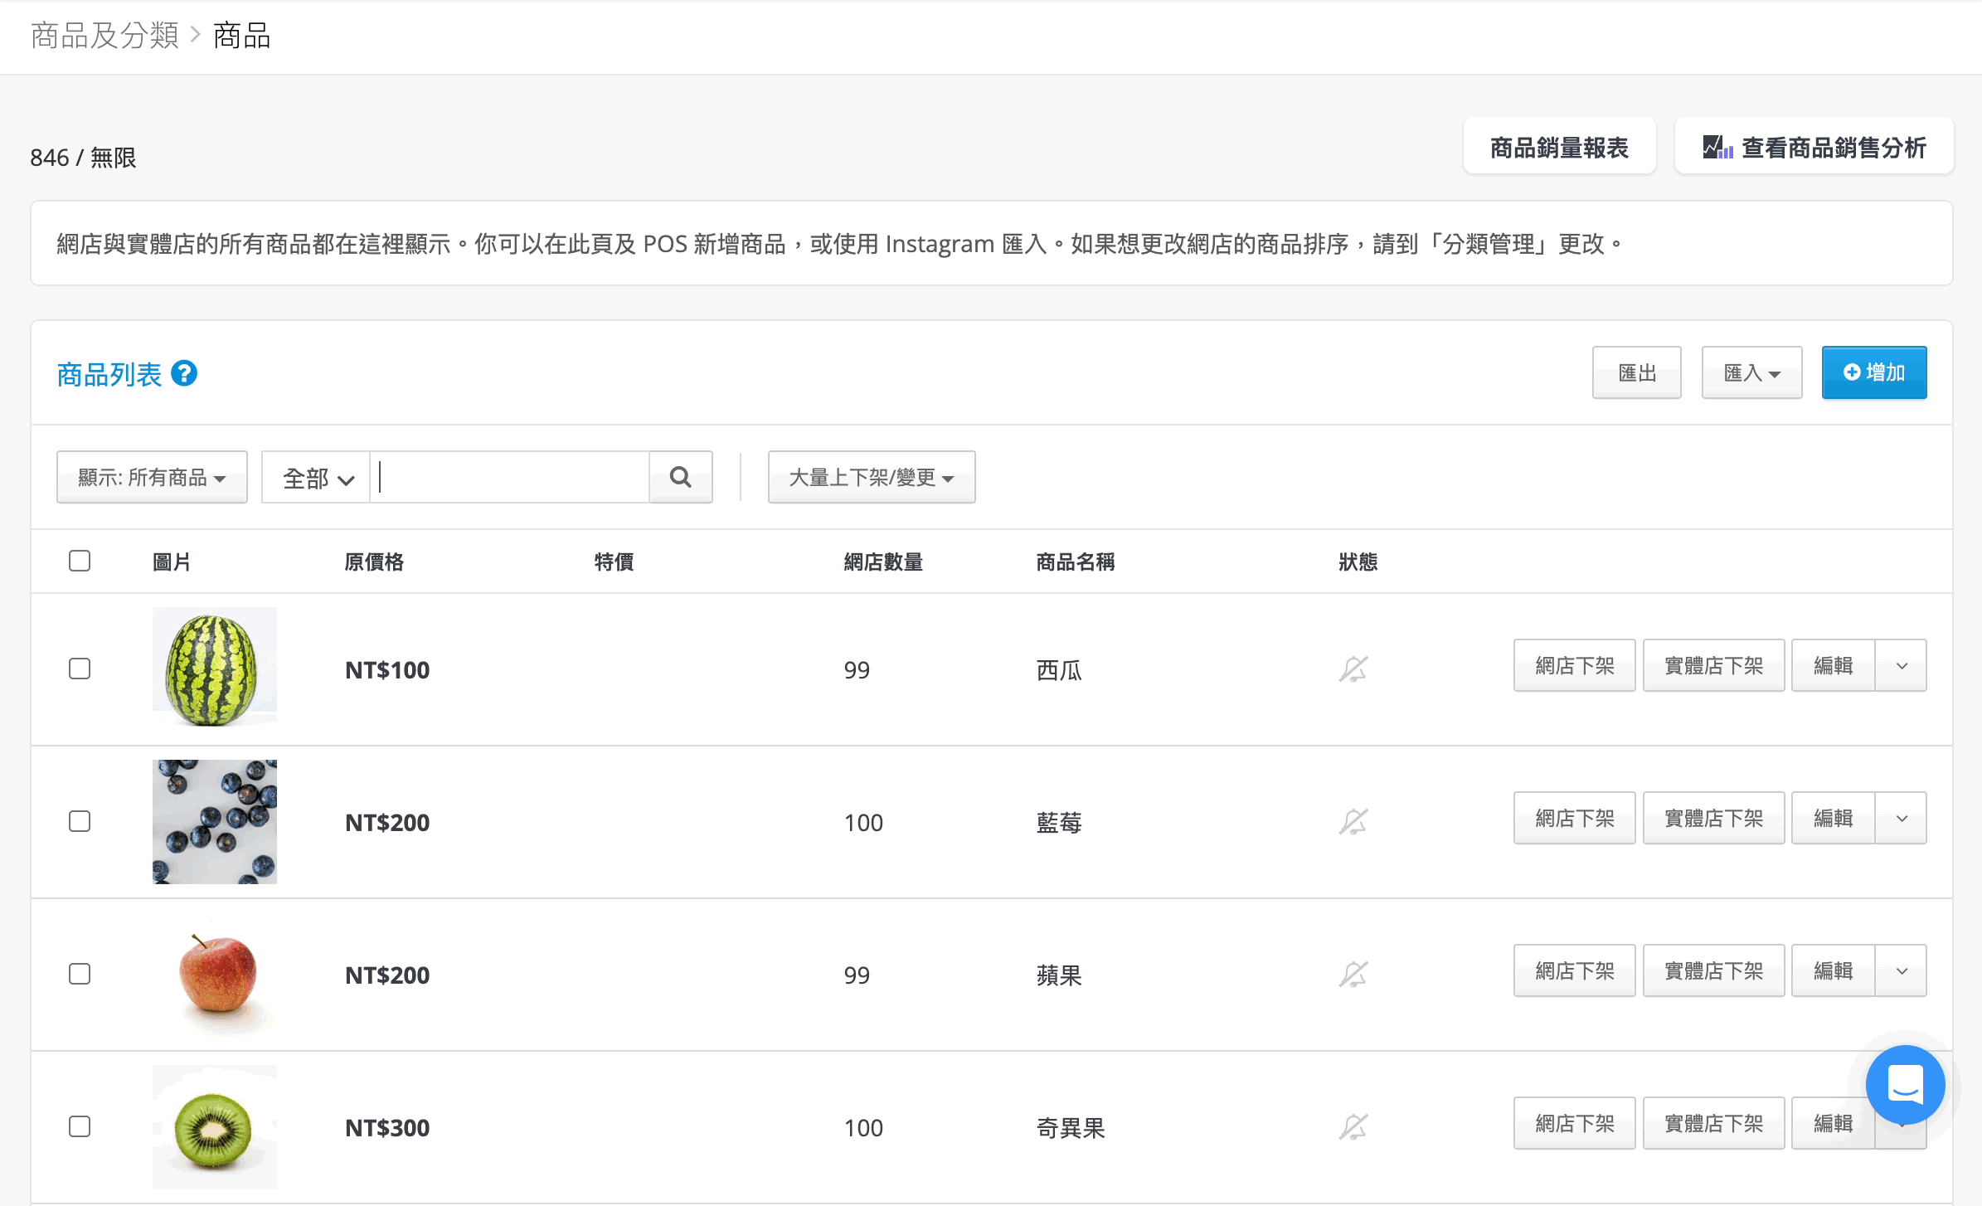
Task: Click the 網店數量 column header
Action: pyautogui.click(x=883, y=562)
